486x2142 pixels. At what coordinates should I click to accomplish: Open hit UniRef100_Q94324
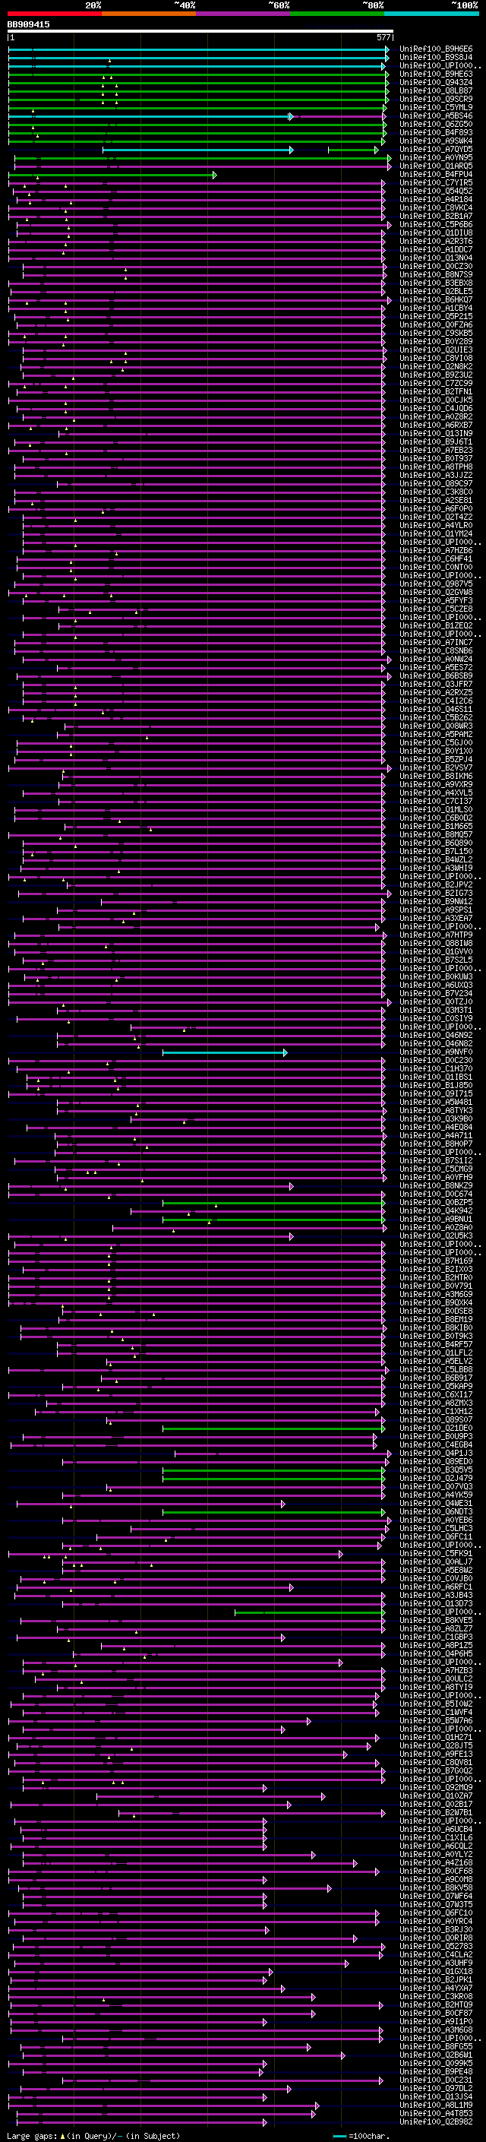coord(436,82)
